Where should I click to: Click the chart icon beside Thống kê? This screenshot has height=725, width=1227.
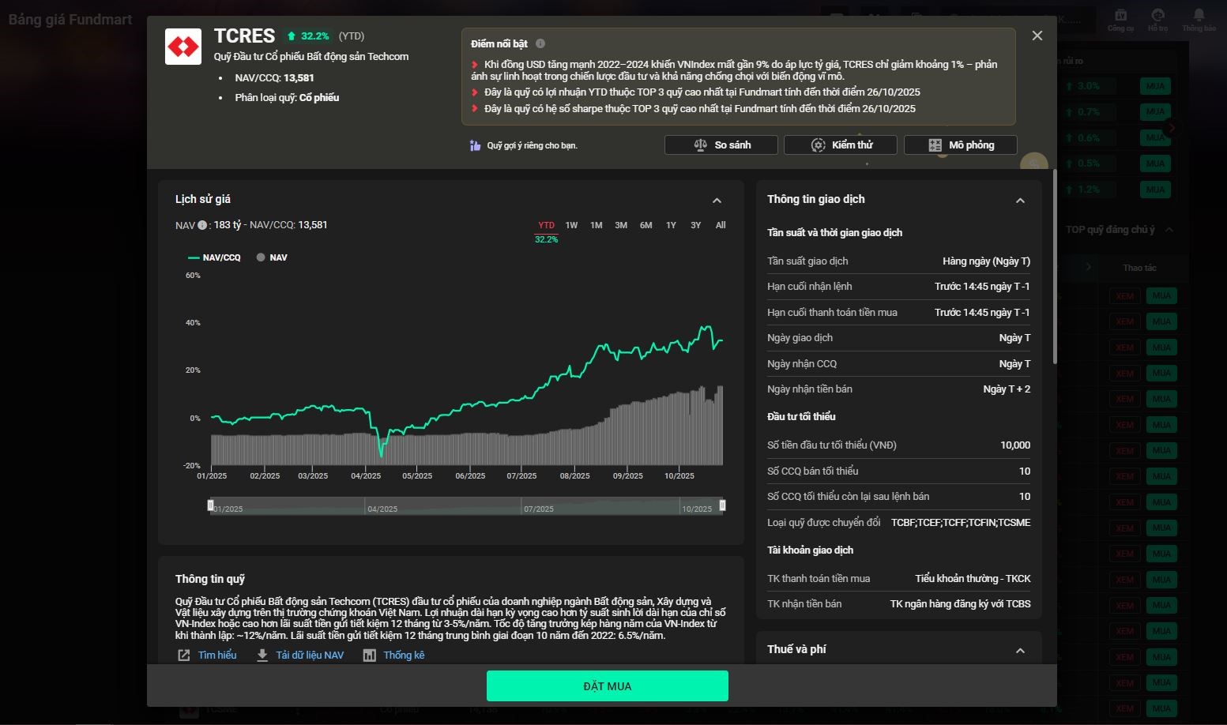coord(369,656)
